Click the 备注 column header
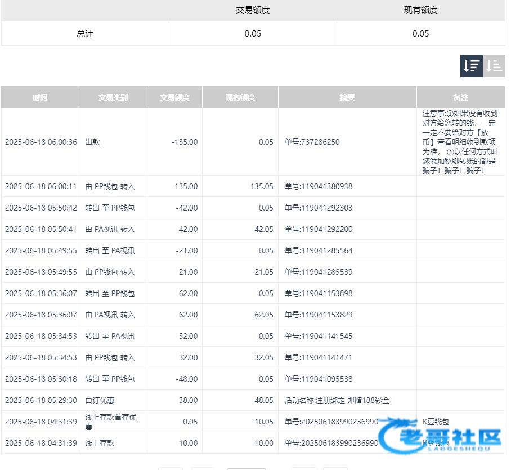The width and height of the screenshot is (511, 470). (460, 97)
